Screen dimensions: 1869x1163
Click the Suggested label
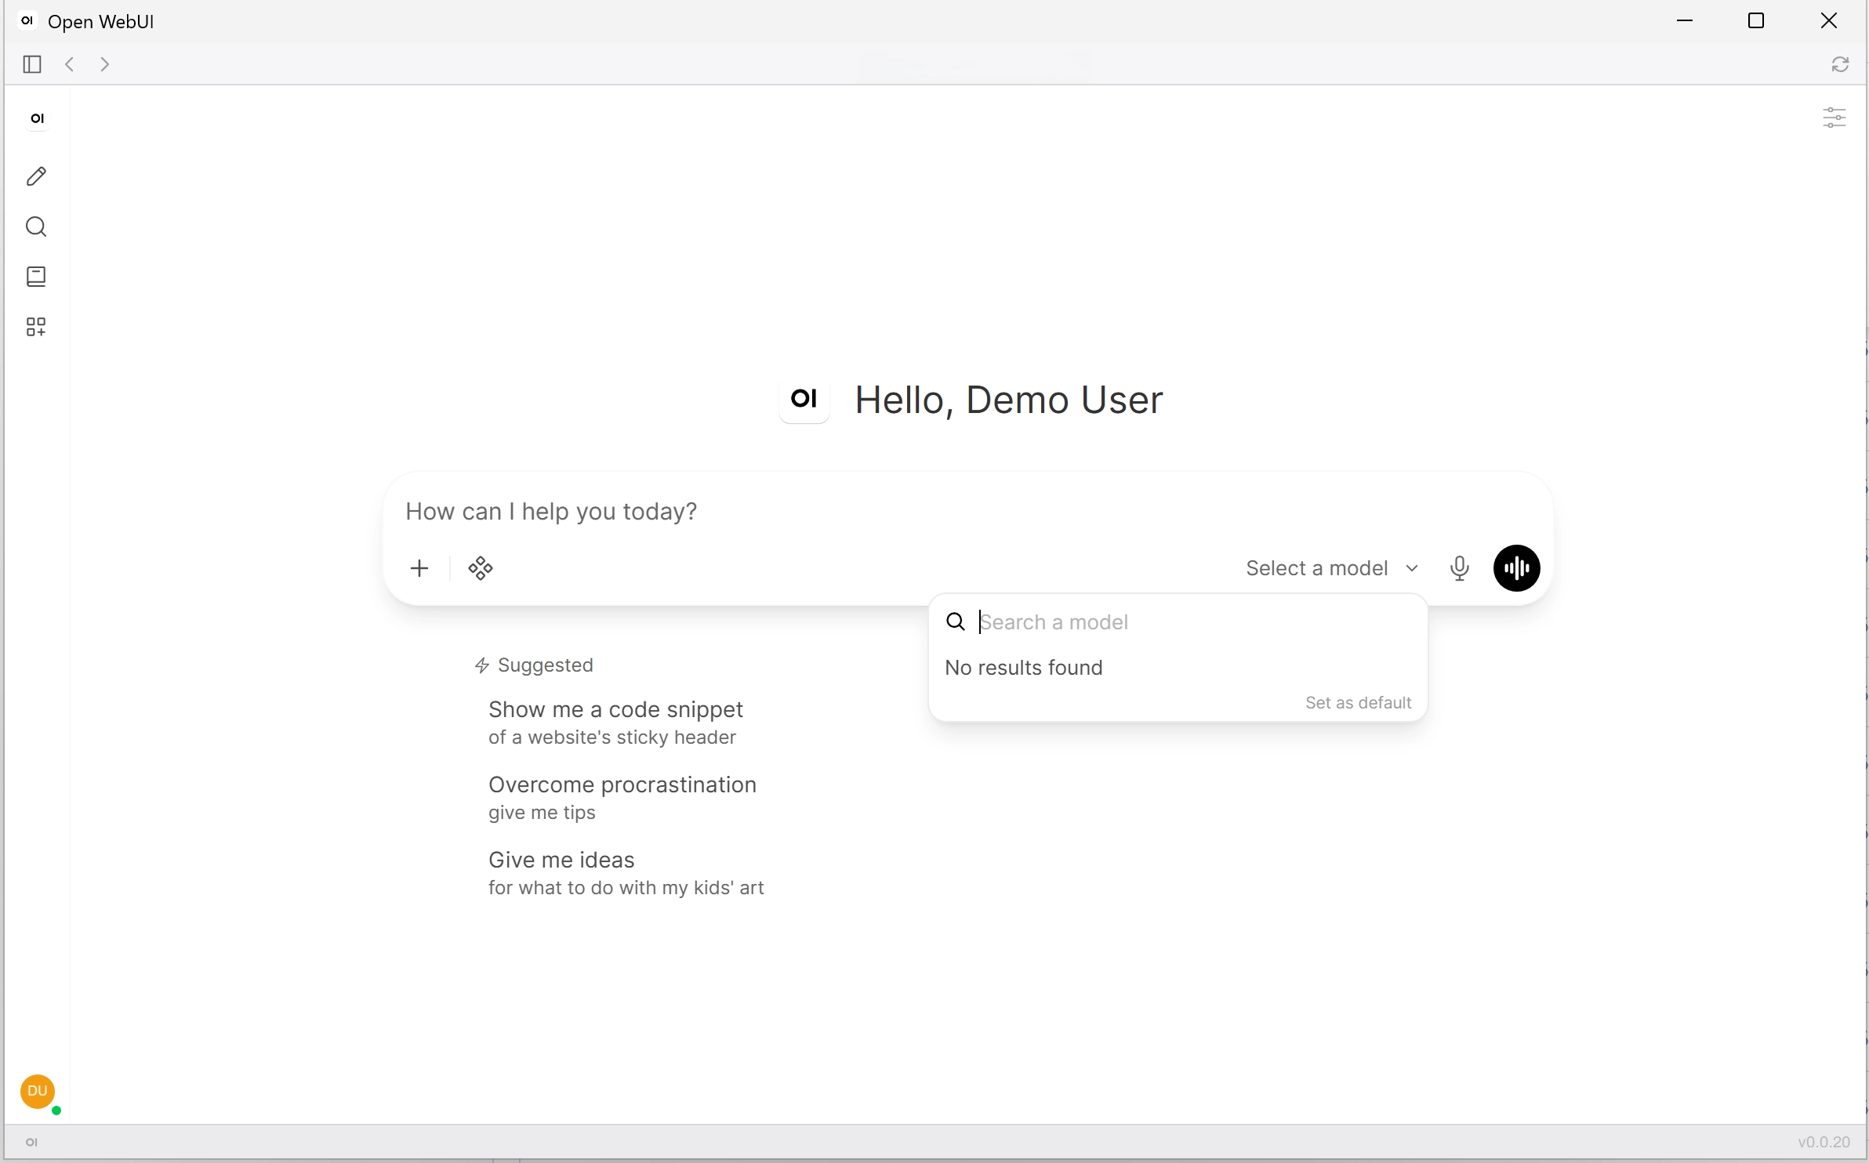(x=546, y=665)
